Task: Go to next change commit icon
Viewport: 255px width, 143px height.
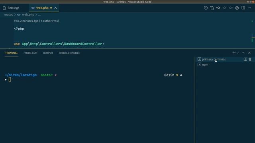Action: coord(231,8)
